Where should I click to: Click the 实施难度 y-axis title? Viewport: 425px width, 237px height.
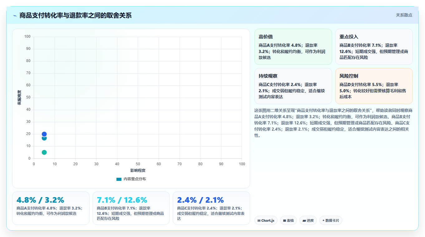(x=19, y=97)
